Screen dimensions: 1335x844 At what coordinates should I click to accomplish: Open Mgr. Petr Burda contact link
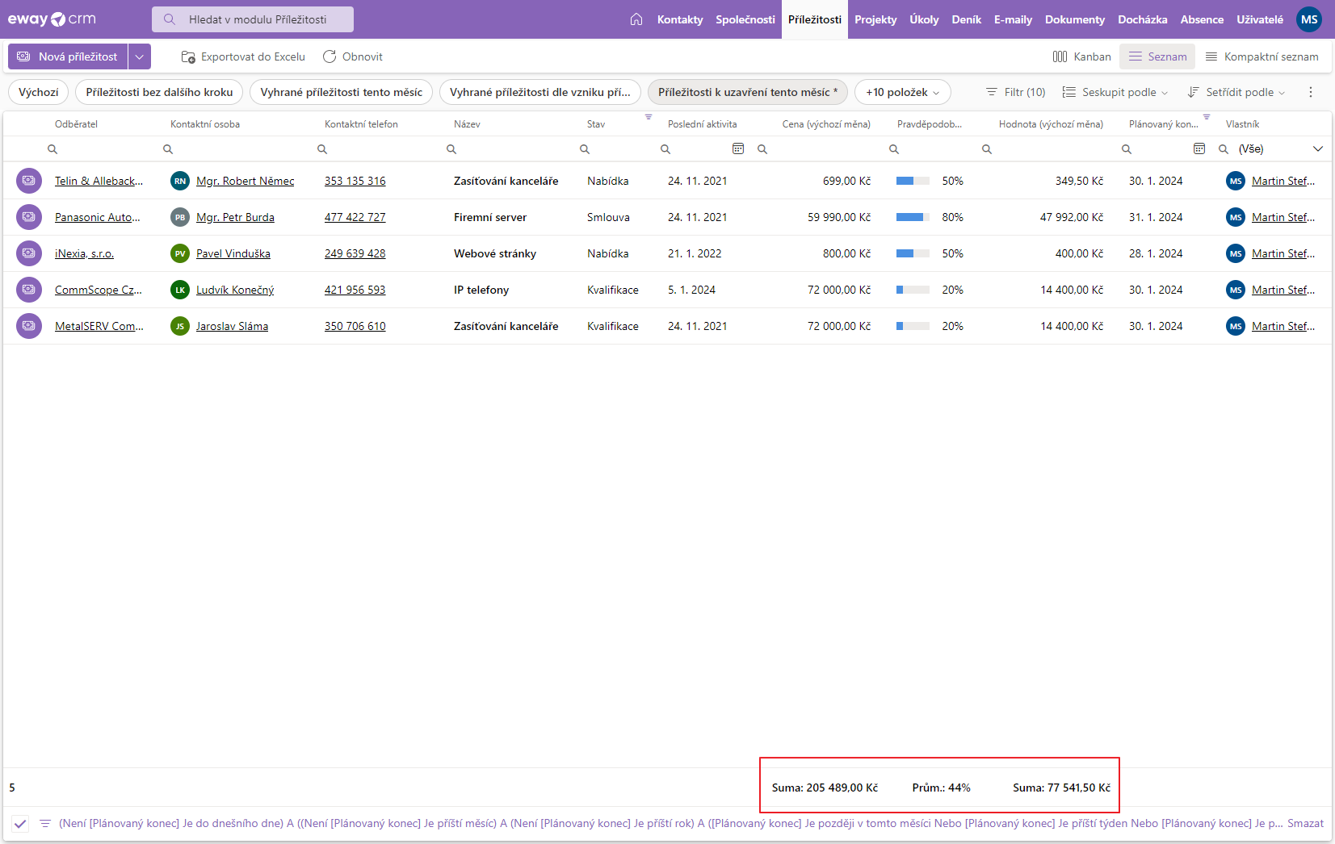point(235,217)
